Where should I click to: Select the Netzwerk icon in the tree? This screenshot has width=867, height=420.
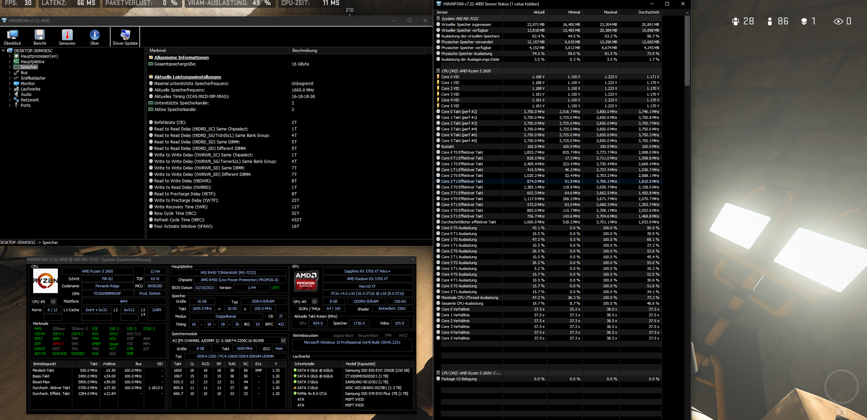[16, 100]
